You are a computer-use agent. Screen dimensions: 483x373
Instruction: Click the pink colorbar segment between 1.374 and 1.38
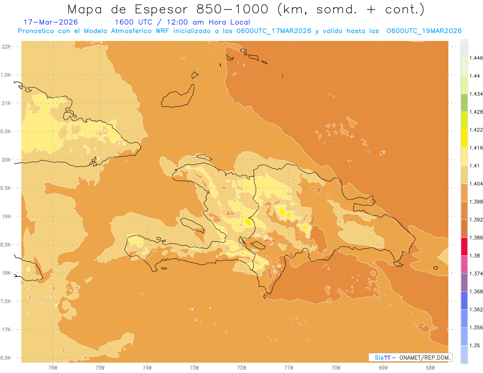(464, 264)
